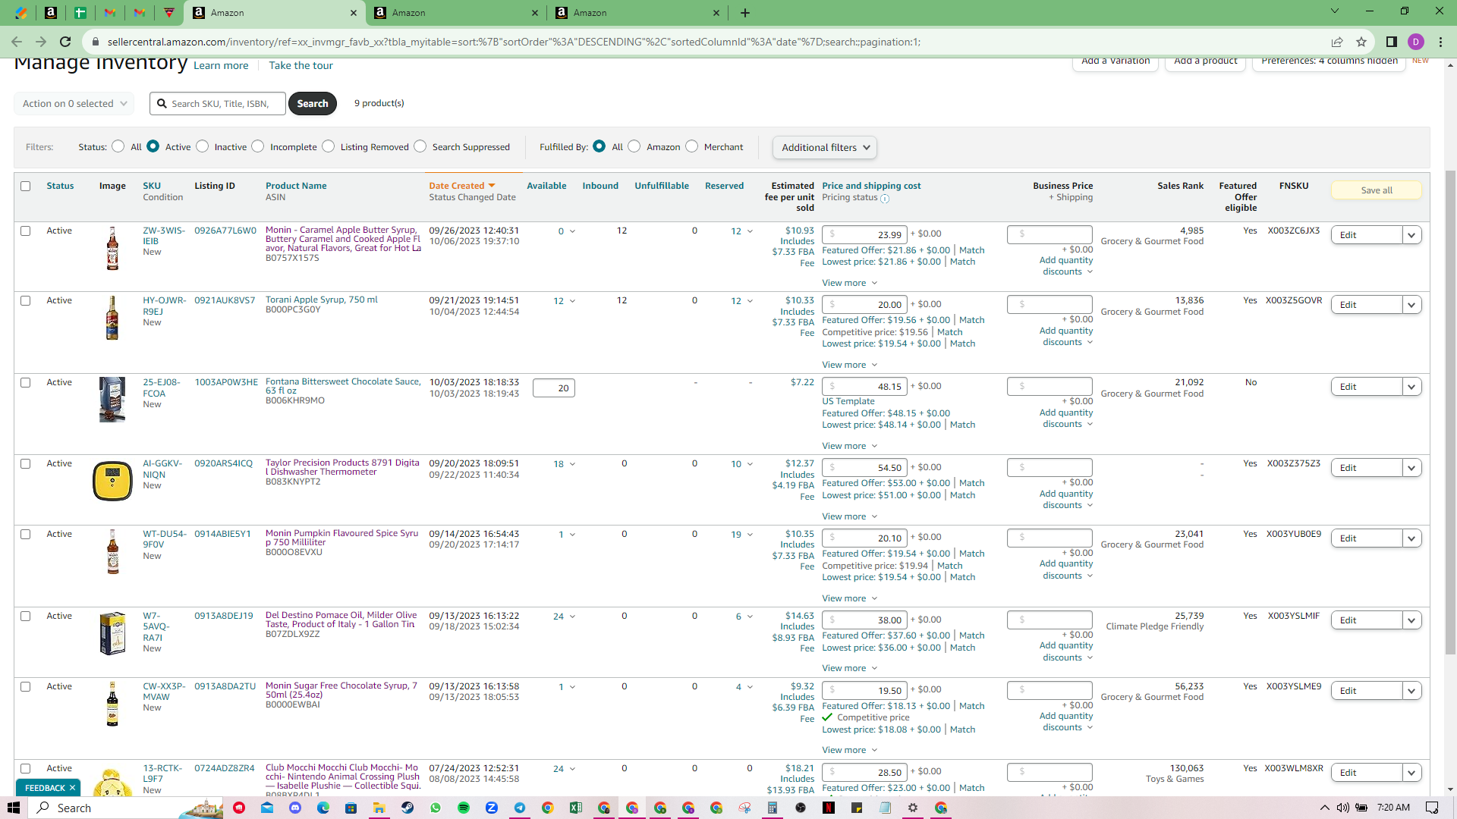Open the Chrome three-dot menu
The image size is (1457, 819).
click(1441, 42)
